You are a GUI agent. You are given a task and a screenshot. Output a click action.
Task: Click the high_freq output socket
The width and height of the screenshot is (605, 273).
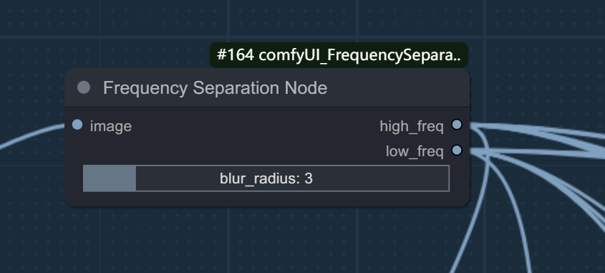click(457, 125)
